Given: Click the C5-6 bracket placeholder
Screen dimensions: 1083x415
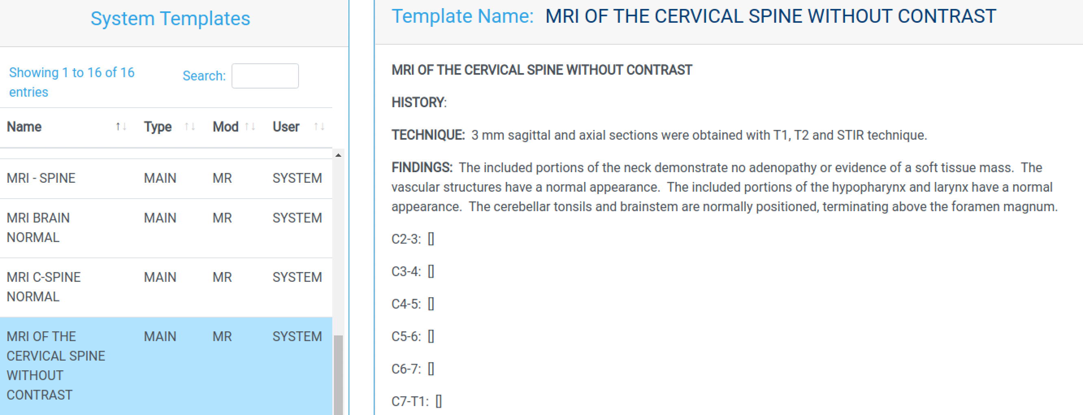Looking at the screenshot, I should 431,336.
